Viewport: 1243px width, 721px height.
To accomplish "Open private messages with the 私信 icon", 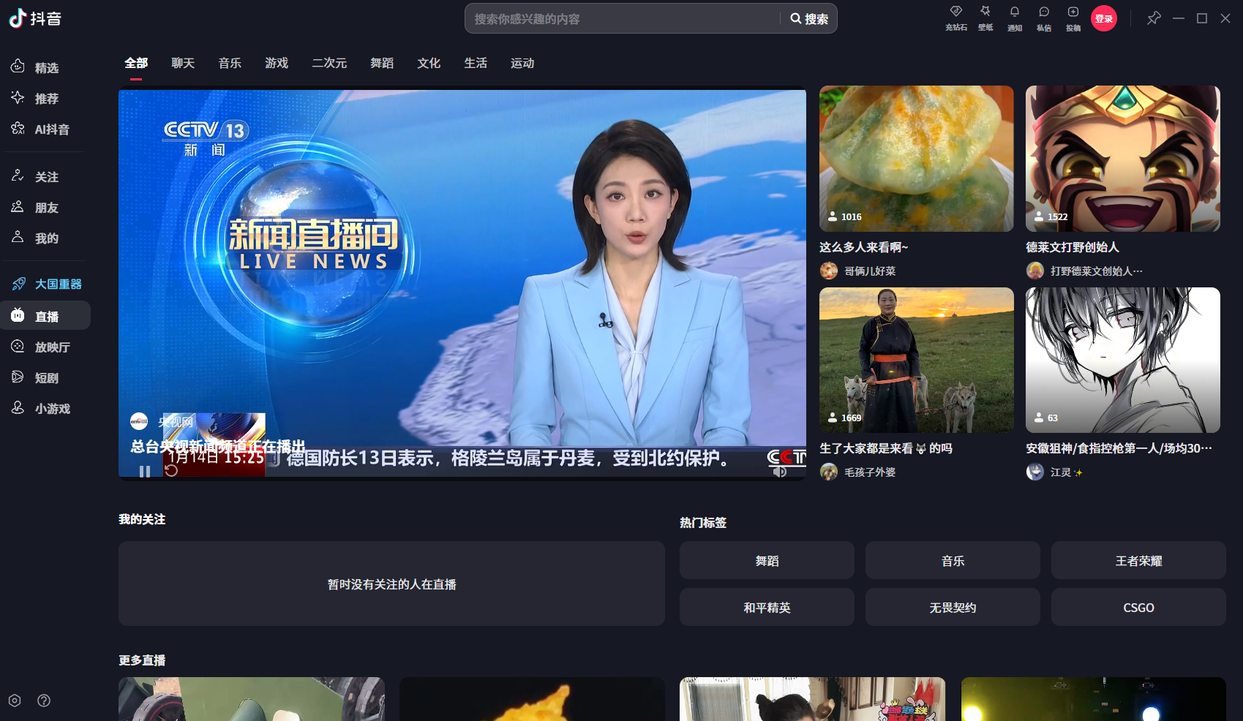I will [1044, 18].
